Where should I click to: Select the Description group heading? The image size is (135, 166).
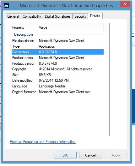(x=24, y=34)
